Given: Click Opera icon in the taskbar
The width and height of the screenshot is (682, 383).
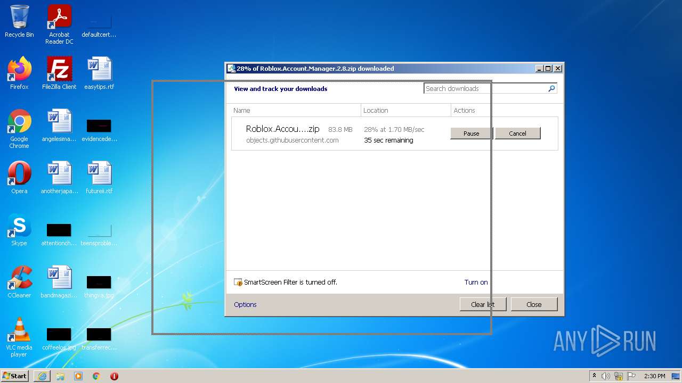Looking at the screenshot, I should click(114, 376).
